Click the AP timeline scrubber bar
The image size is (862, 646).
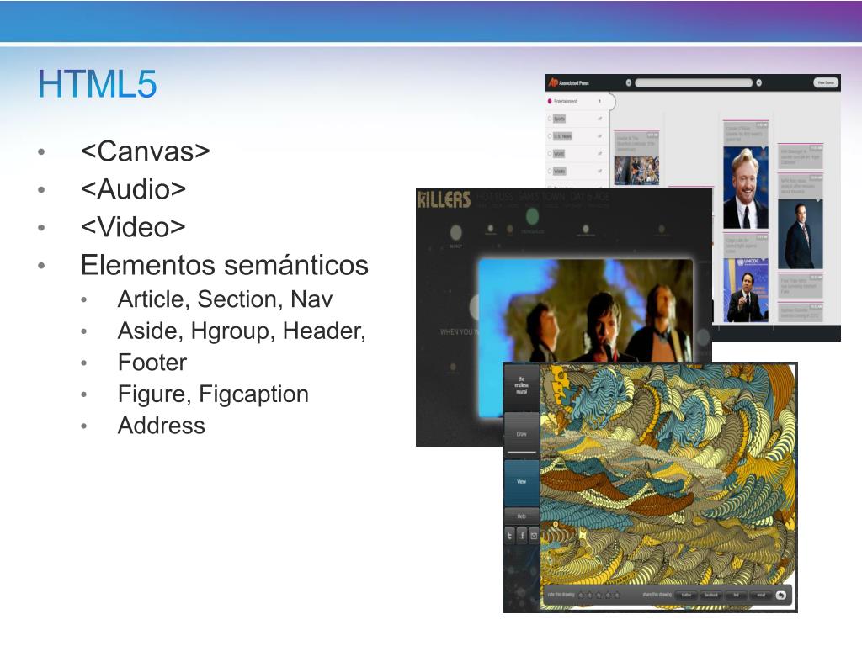click(694, 83)
